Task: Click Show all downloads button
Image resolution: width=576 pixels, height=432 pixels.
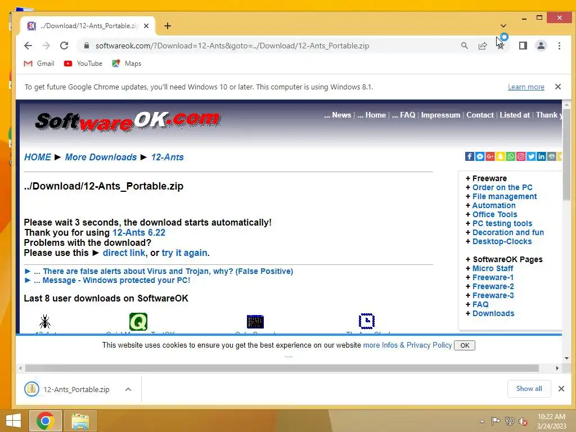Action: (x=529, y=389)
